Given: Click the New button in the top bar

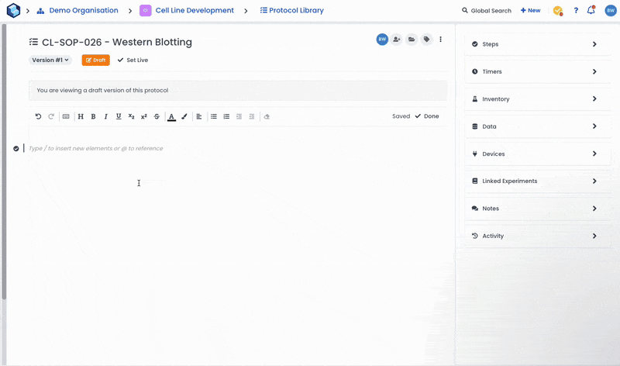Looking at the screenshot, I should 530,11.
